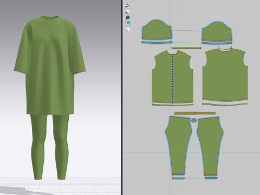Screen dimensions: 260x195
Task: Toggle the needle-and-thread seam display icon
Action: tap(128, 5)
